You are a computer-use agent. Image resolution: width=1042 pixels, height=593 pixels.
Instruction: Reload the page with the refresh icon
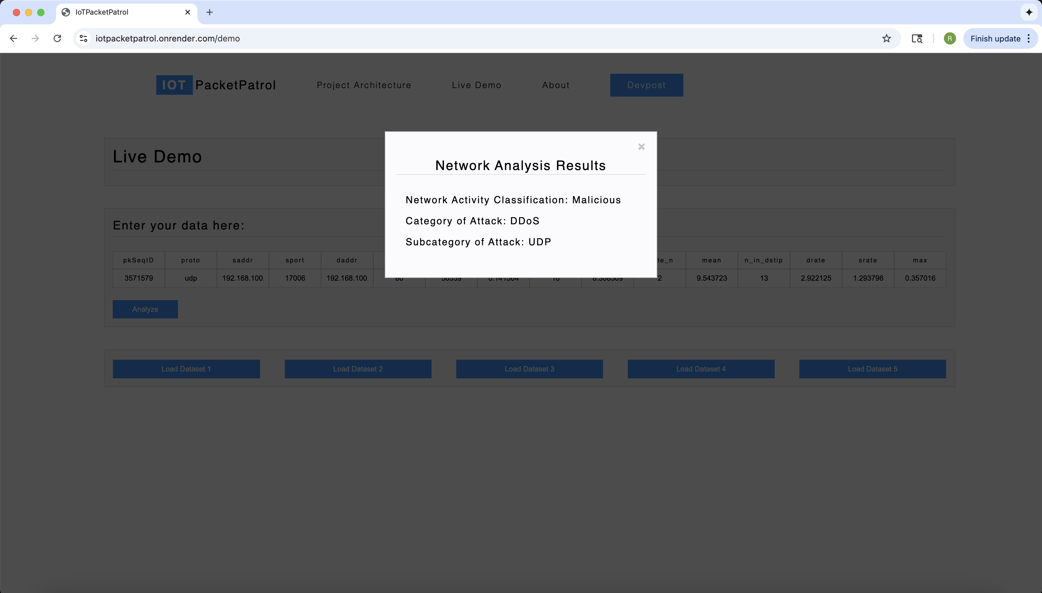[57, 38]
